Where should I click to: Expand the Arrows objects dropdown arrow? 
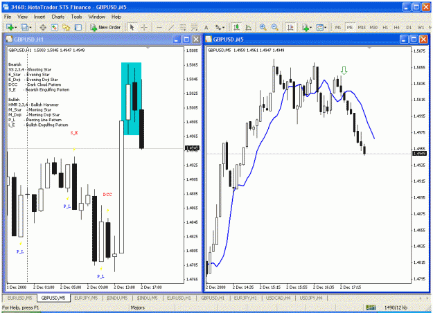click(x=223, y=28)
